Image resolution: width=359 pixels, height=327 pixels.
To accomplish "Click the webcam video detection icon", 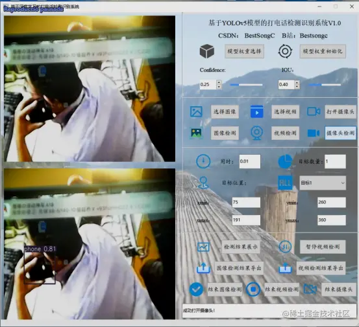I will point(256,133).
